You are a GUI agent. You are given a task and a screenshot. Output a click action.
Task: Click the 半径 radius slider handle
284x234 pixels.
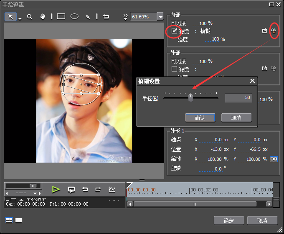pyautogui.click(x=190, y=98)
